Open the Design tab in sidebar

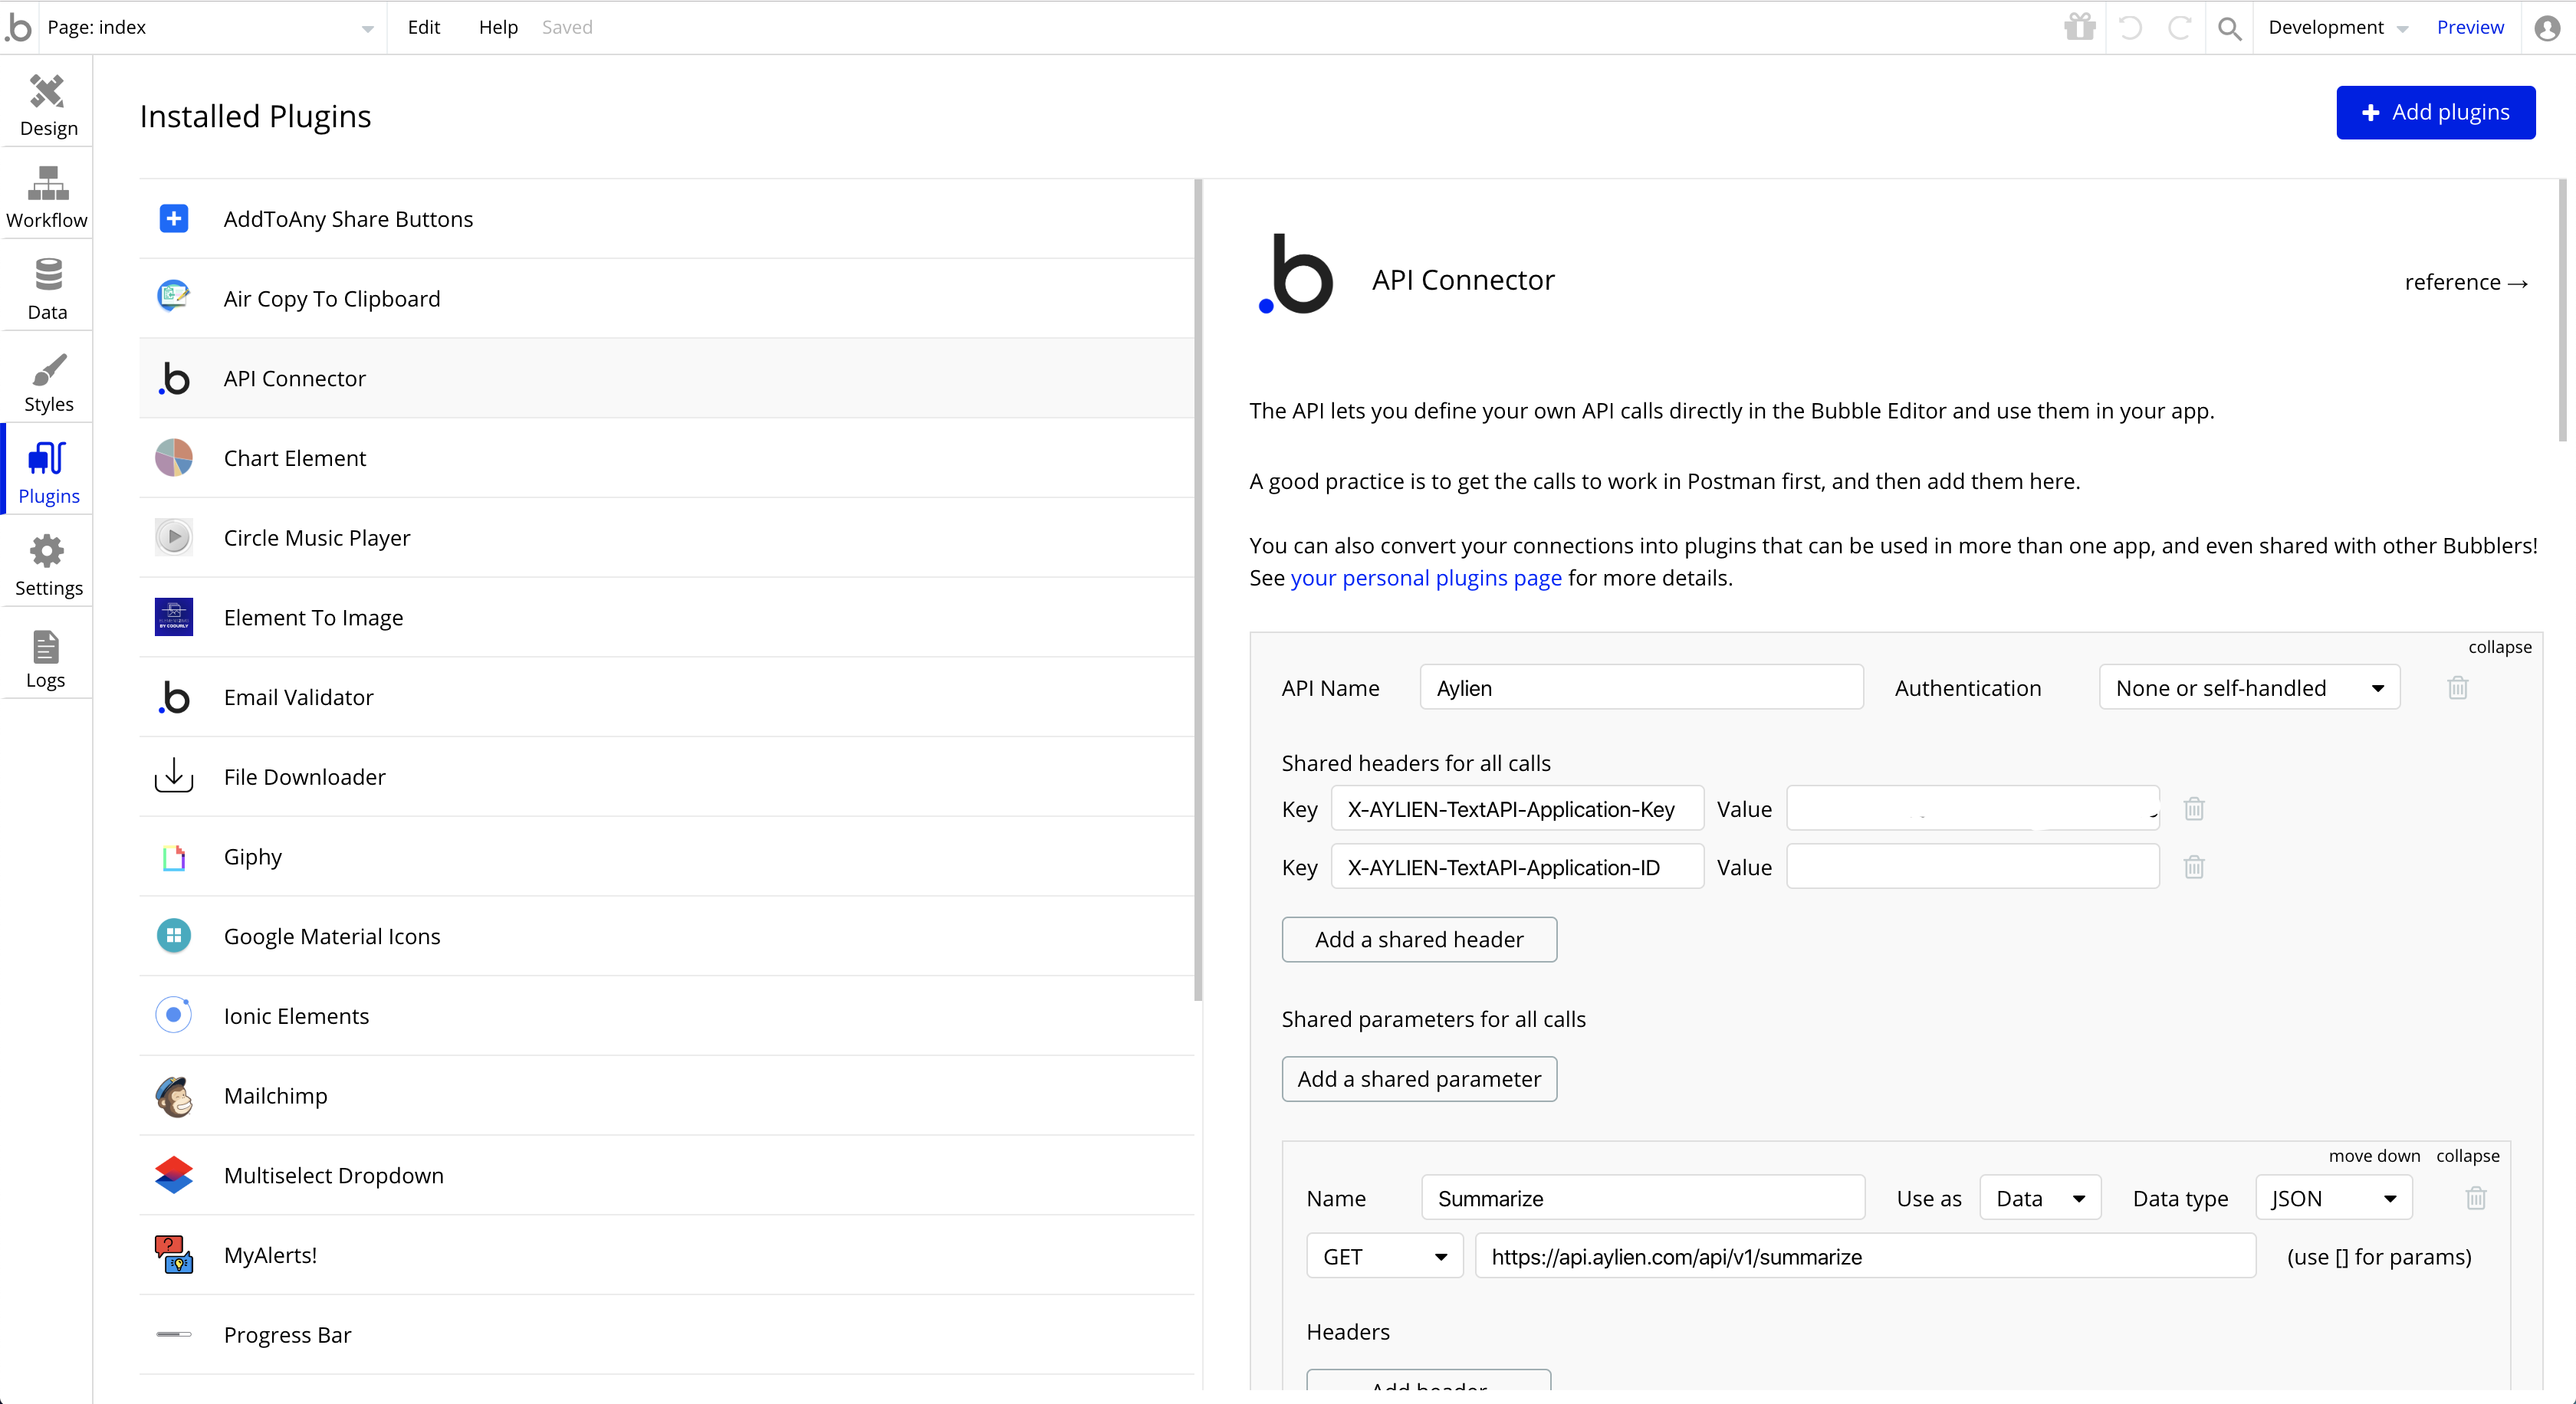[x=47, y=105]
